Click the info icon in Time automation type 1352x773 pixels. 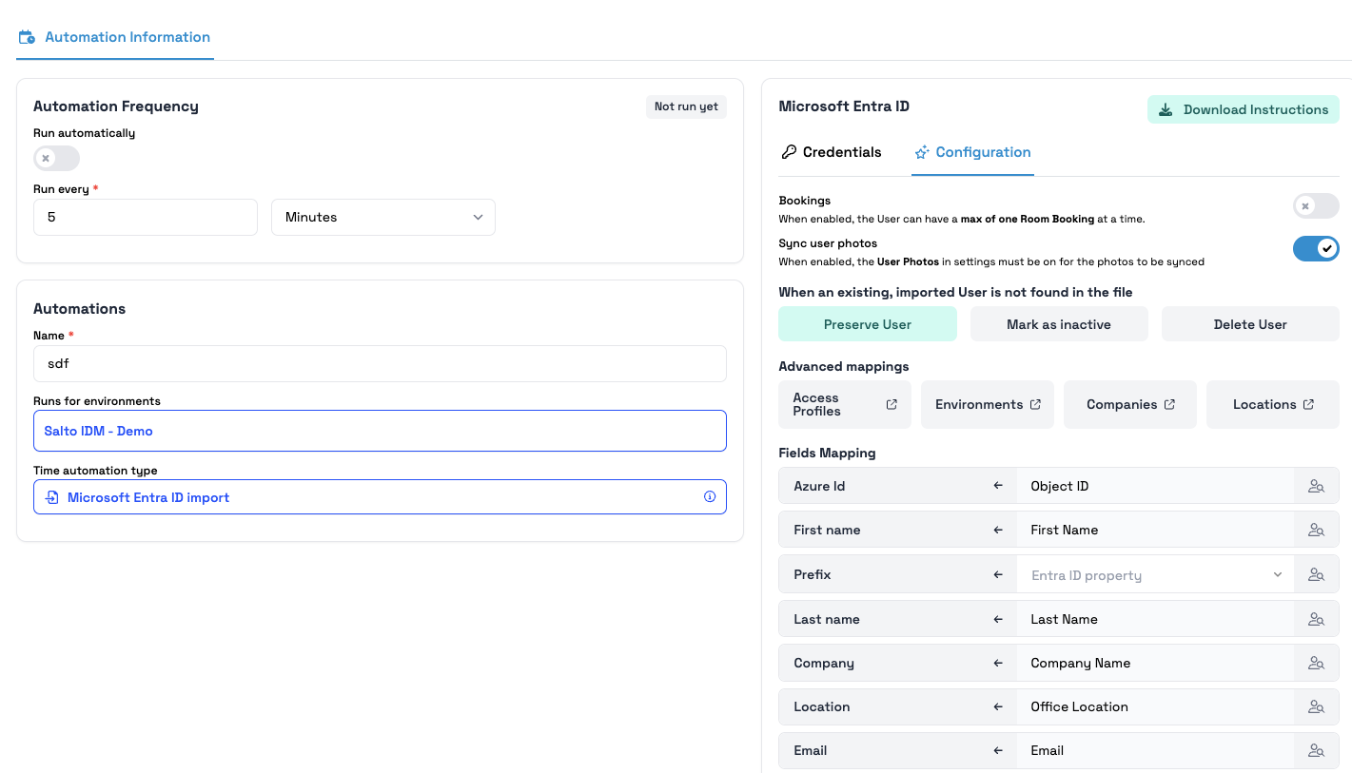(x=709, y=496)
